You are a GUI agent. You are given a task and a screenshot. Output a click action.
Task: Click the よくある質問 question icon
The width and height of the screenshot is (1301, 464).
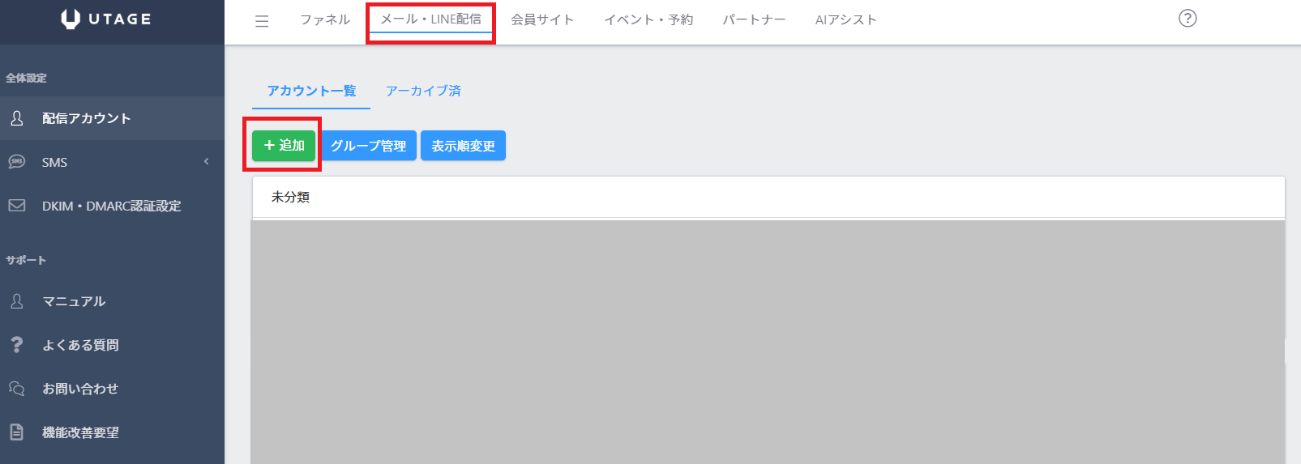click(x=17, y=345)
